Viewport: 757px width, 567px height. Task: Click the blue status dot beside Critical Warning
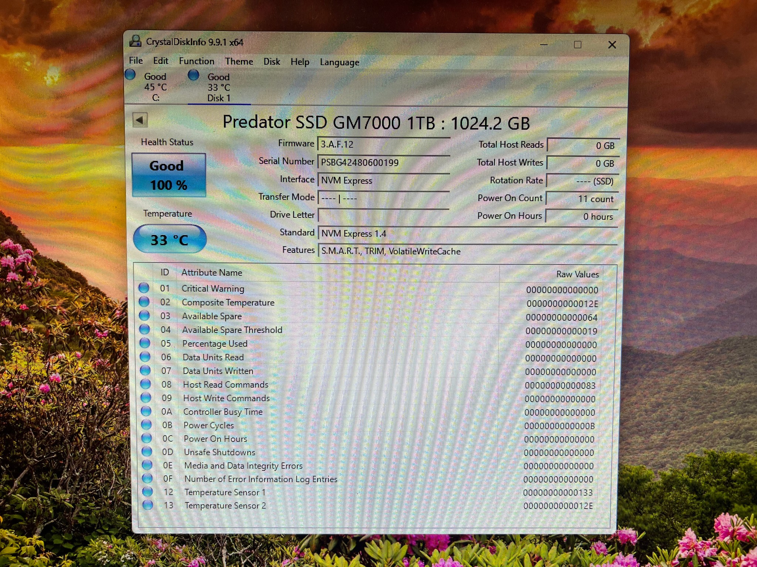coord(144,288)
